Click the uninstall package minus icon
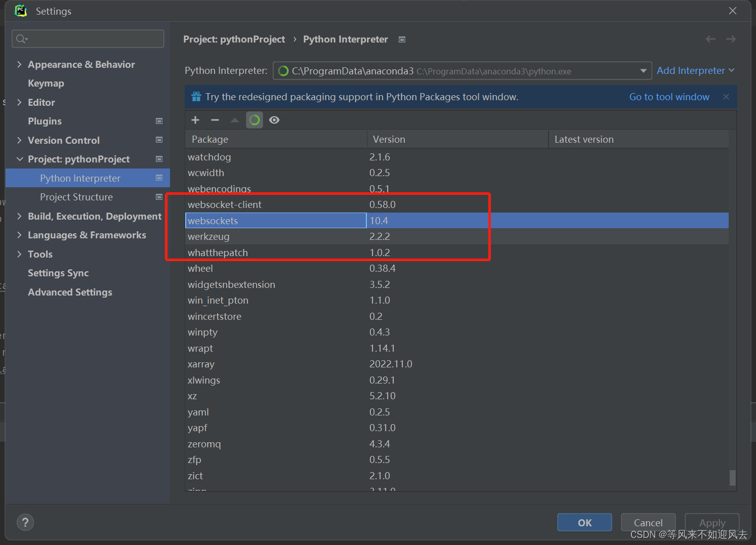 pyautogui.click(x=215, y=120)
